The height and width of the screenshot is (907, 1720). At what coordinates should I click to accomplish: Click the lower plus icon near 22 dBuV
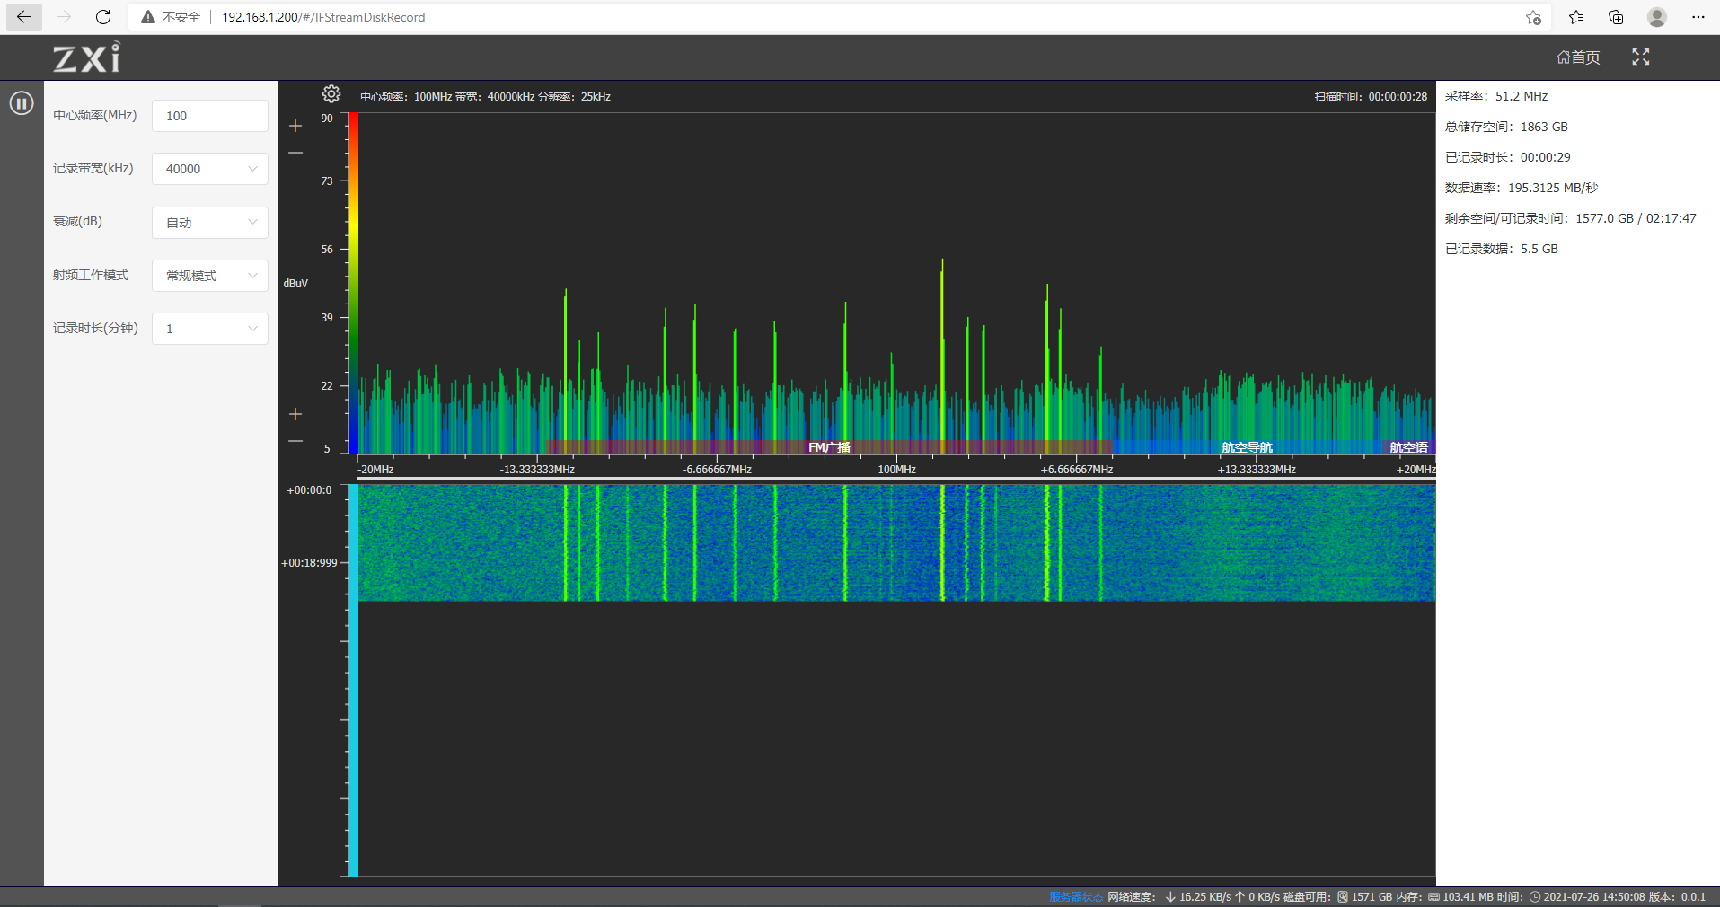pos(295,414)
